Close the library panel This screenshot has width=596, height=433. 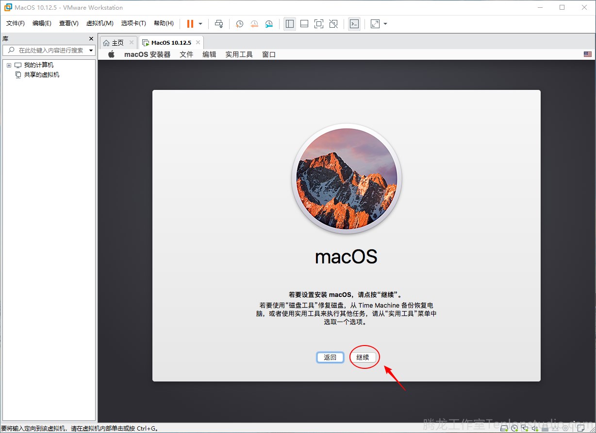pos(91,38)
